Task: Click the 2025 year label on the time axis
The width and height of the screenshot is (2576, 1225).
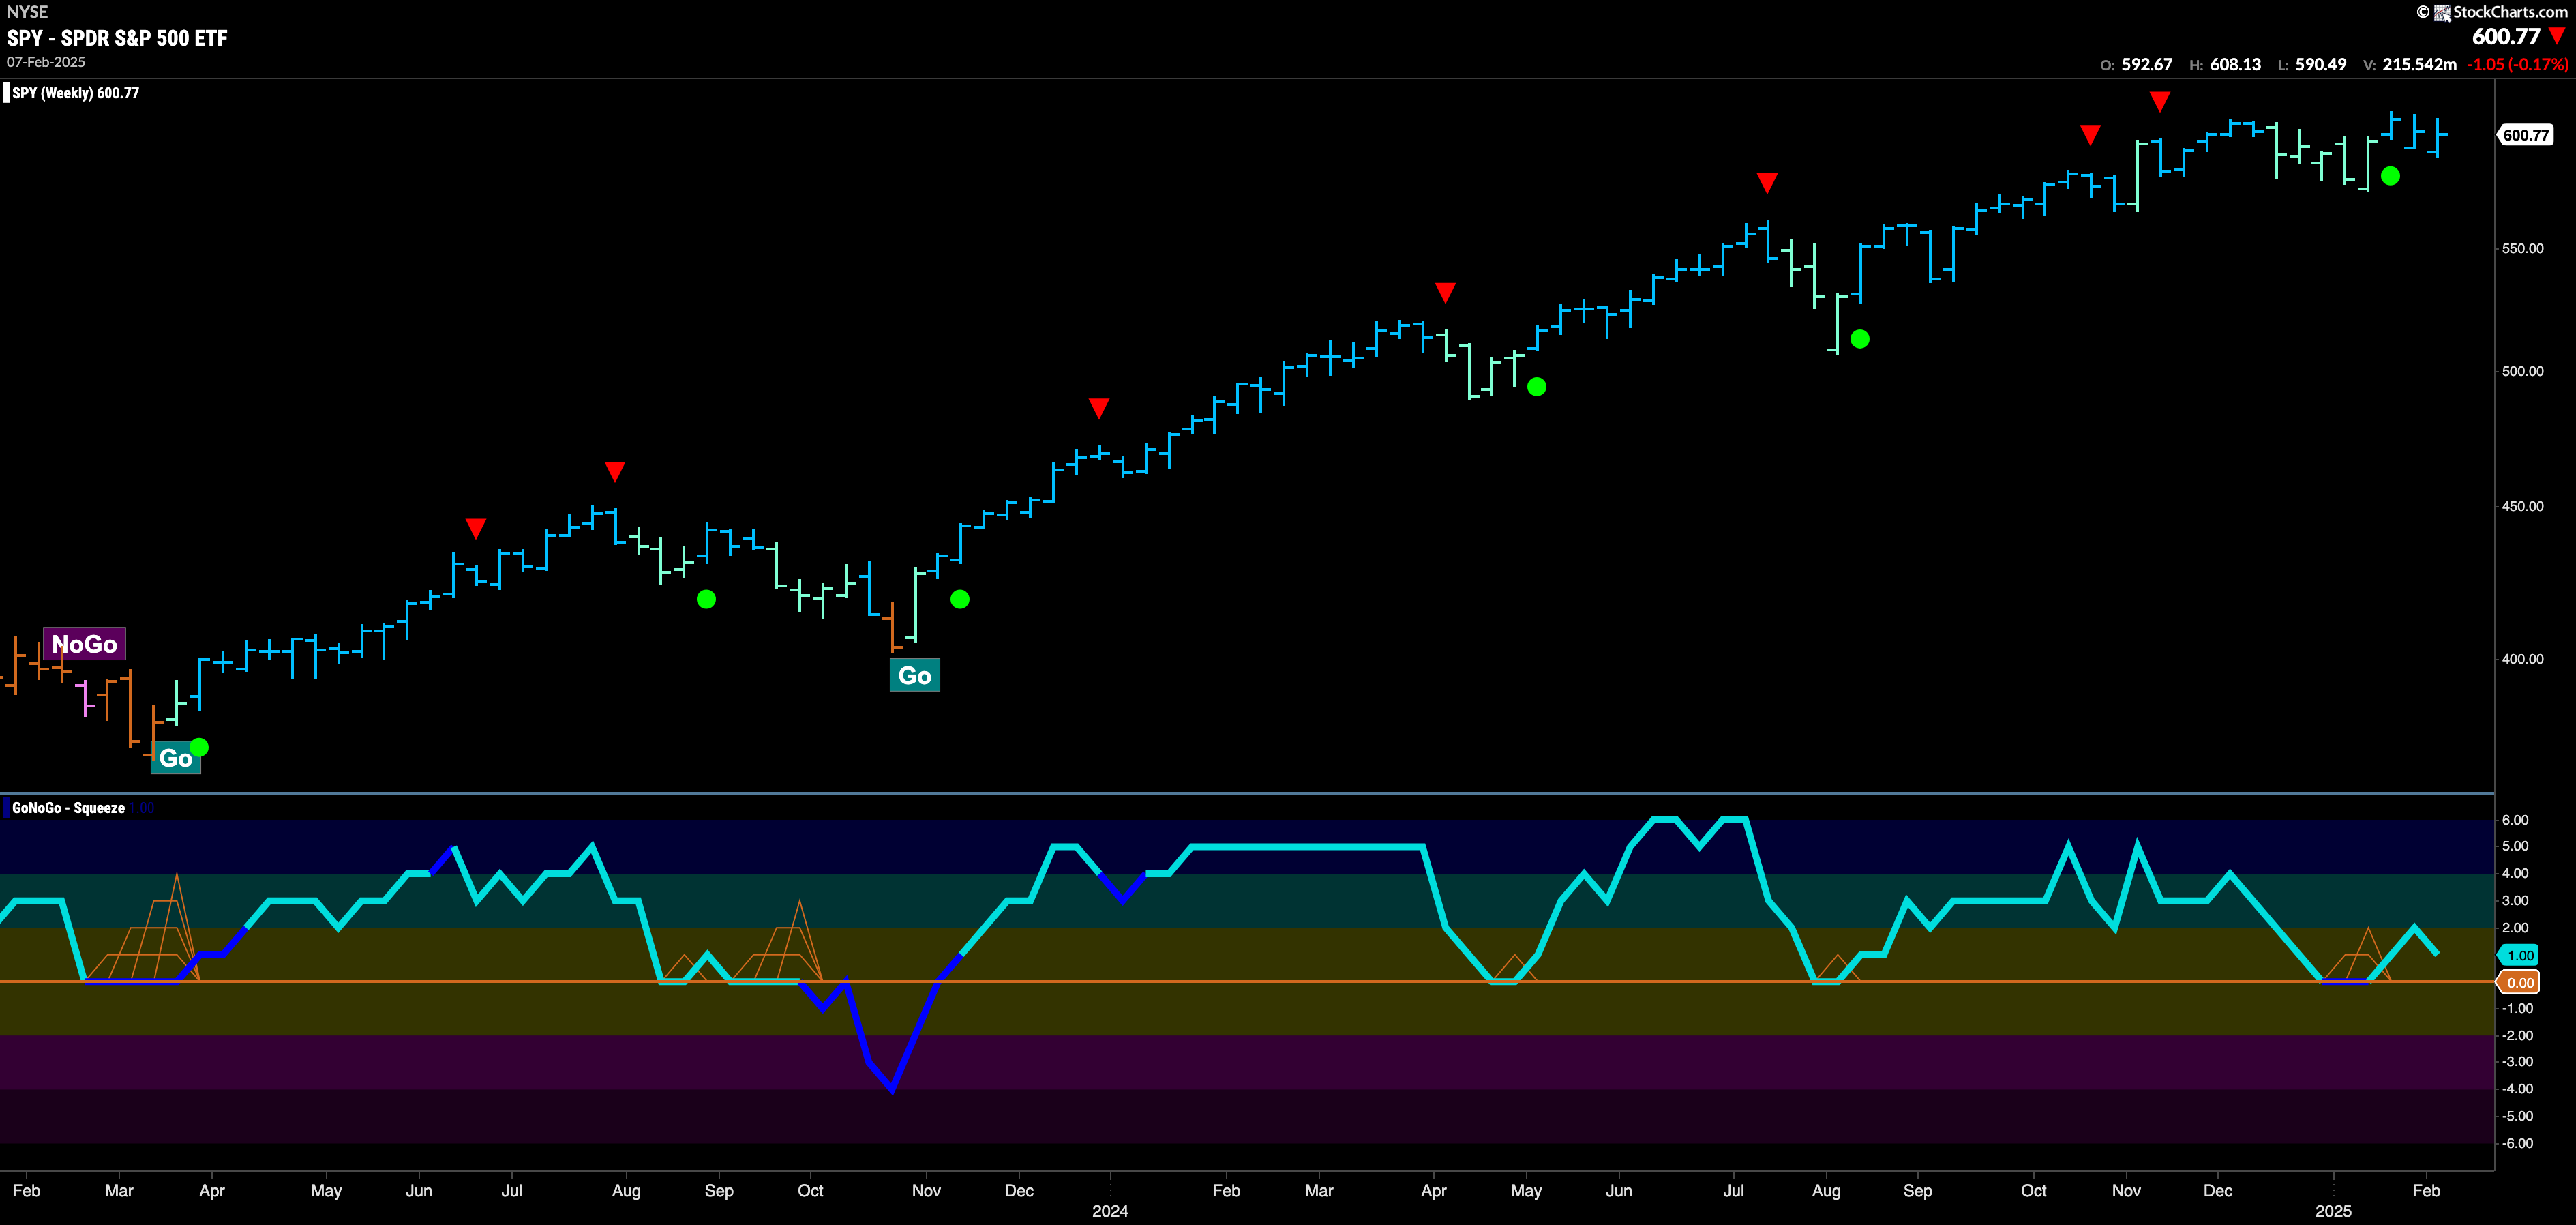Action: (2333, 1211)
